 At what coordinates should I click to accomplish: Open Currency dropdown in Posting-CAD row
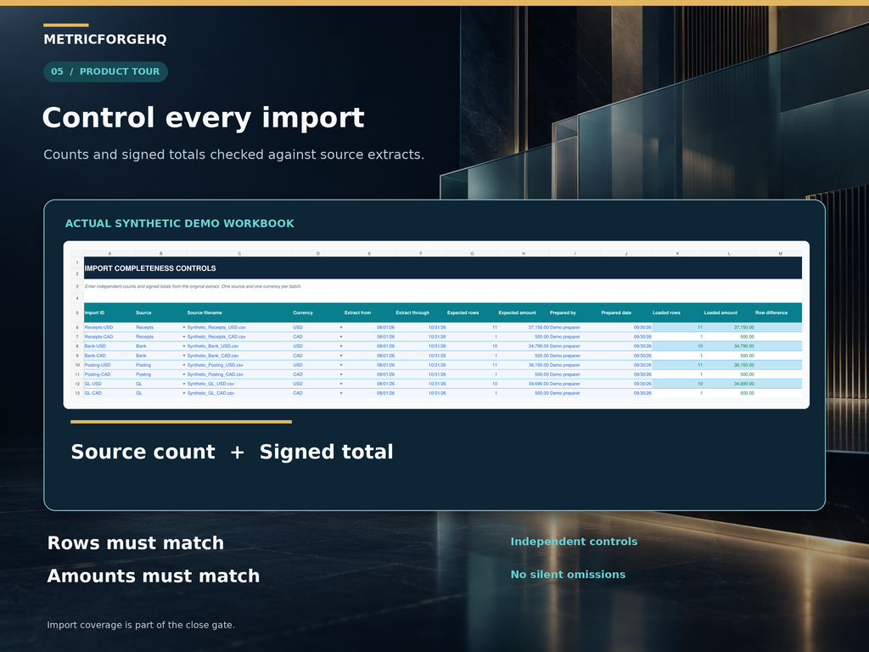click(341, 374)
